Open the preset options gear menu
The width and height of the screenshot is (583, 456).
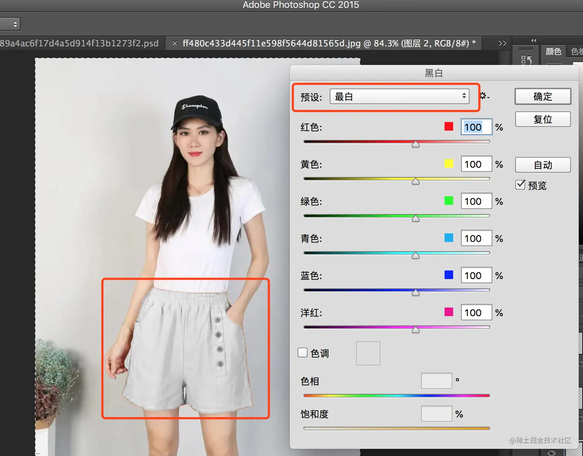click(x=484, y=96)
